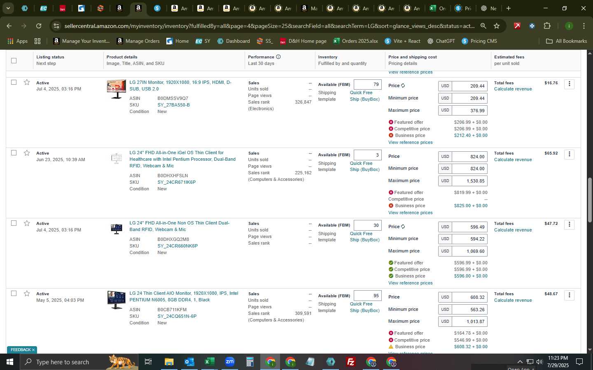Screen dimensions: 593x370
Task: View reference prices for iGel Thin Client
Action: (x=410, y=213)
